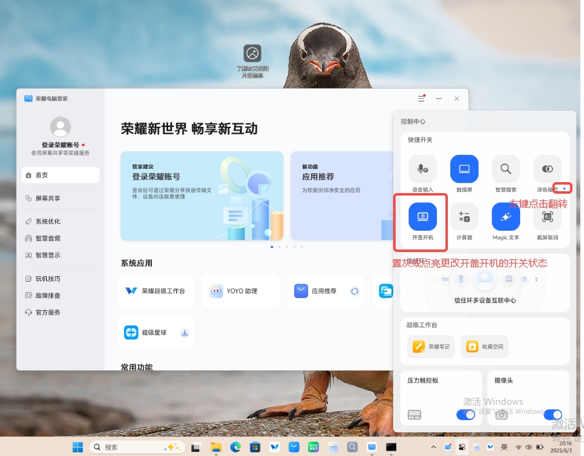The height and width of the screenshot is (456, 584).
Task: Click download icon next to 磁吸星球
Action: [185, 333]
